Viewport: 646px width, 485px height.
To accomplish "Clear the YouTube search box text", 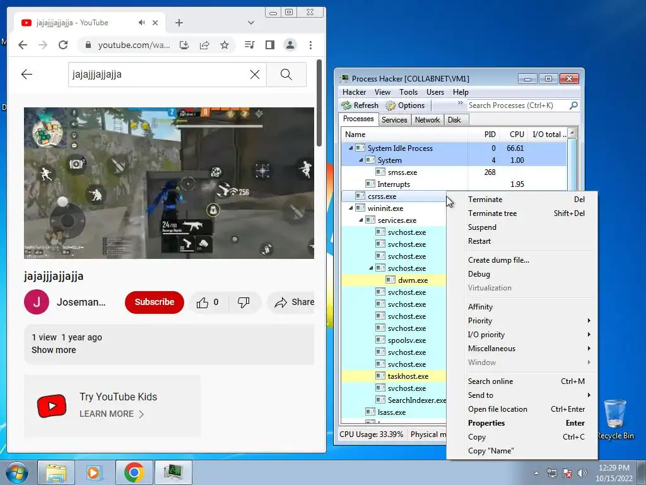I will click(x=255, y=75).
